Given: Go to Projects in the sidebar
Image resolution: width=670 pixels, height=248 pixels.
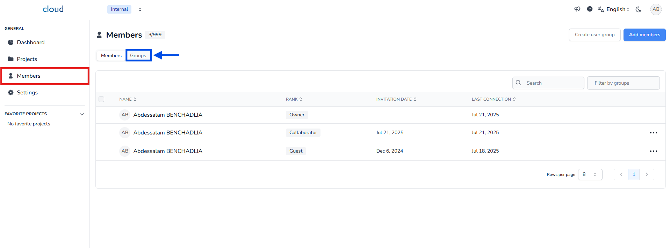Looking at the screenshot, I should coord(27,59).
